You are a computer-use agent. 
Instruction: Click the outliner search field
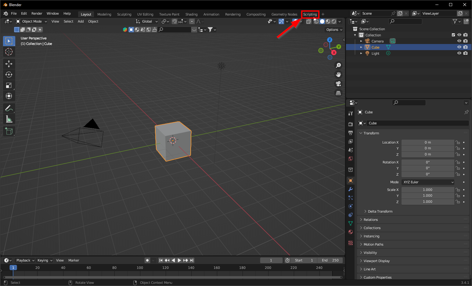pyautogui.click(x=405, y=21)
